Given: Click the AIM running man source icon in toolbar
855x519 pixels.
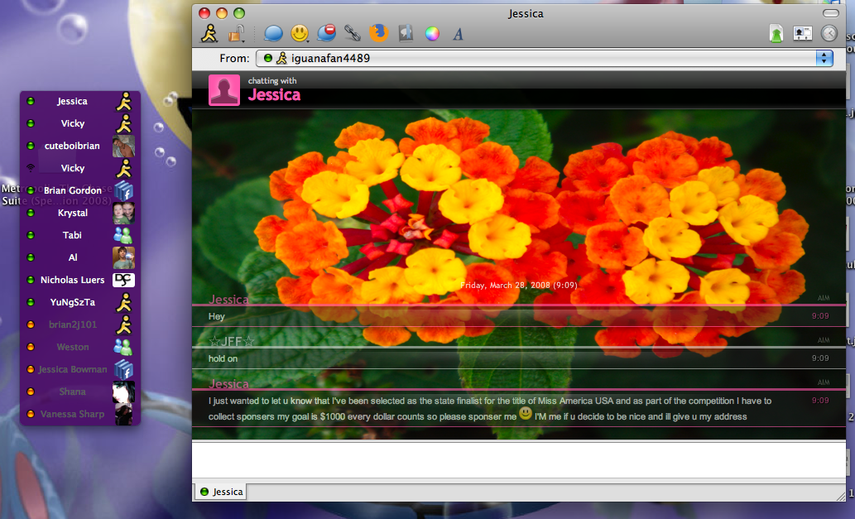Looking at the screenshot, I should coord(209,34).
